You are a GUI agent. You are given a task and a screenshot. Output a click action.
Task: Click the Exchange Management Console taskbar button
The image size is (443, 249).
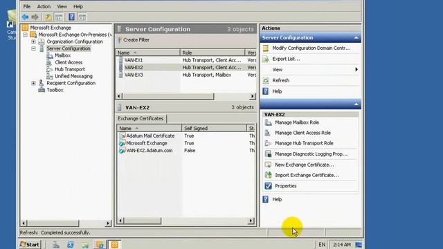[x=114, y=244]
